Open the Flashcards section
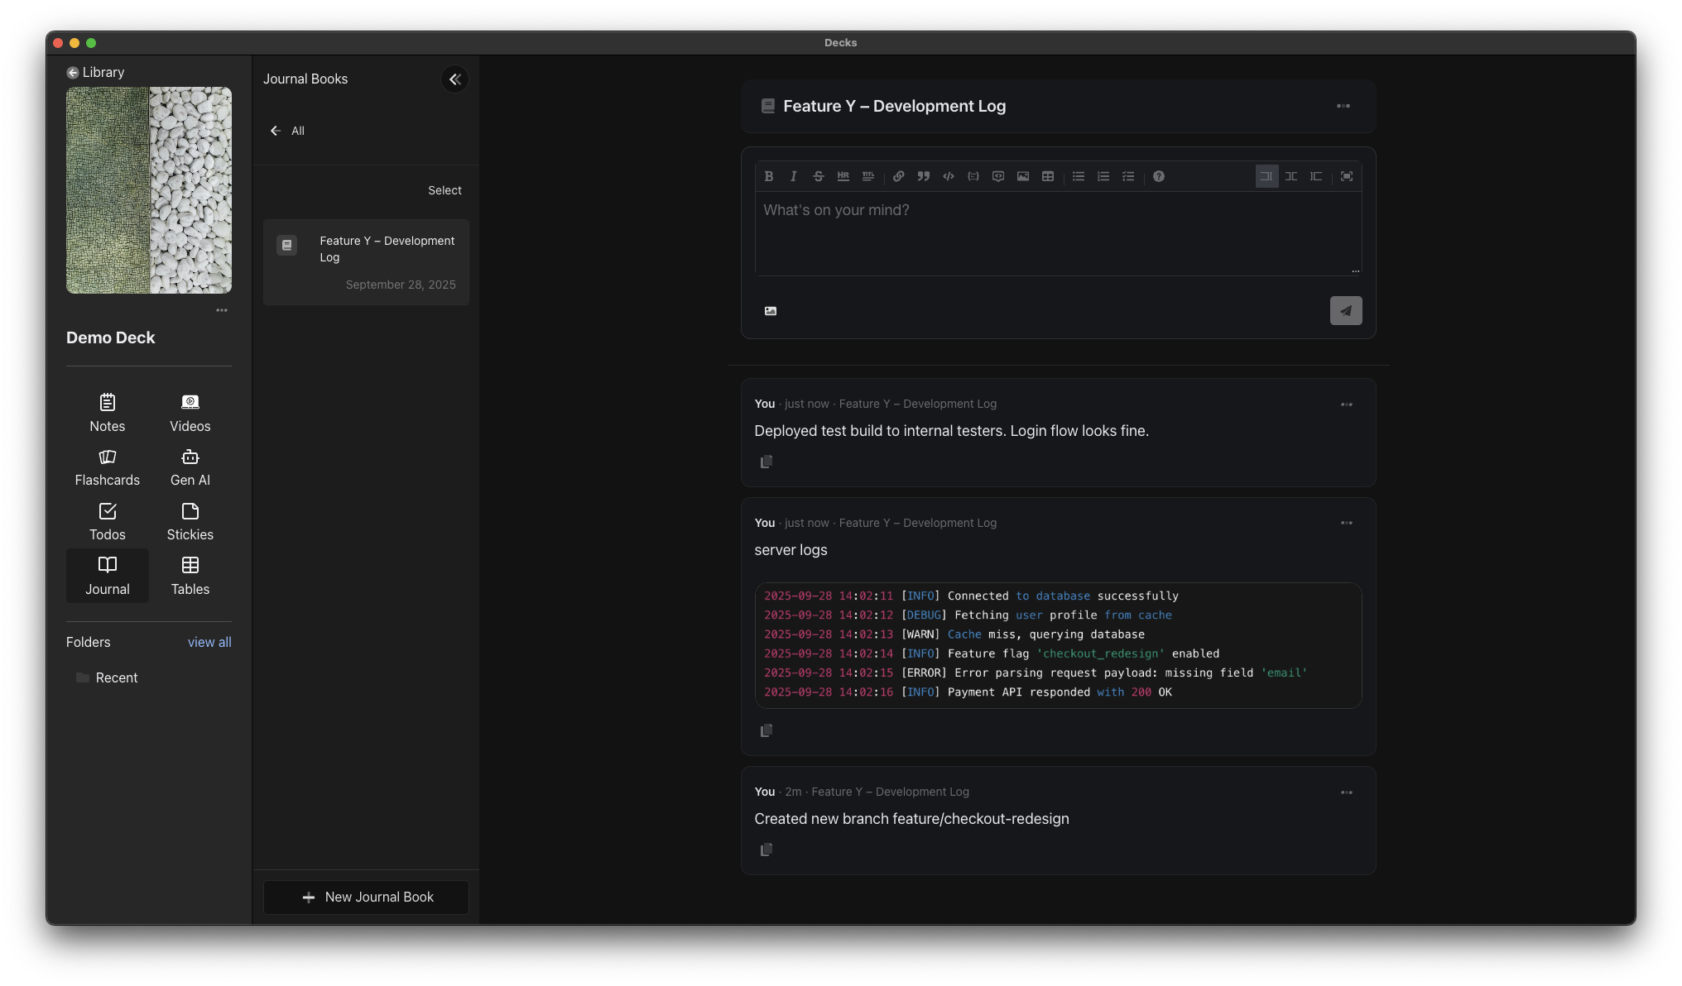 pos(108,467)
